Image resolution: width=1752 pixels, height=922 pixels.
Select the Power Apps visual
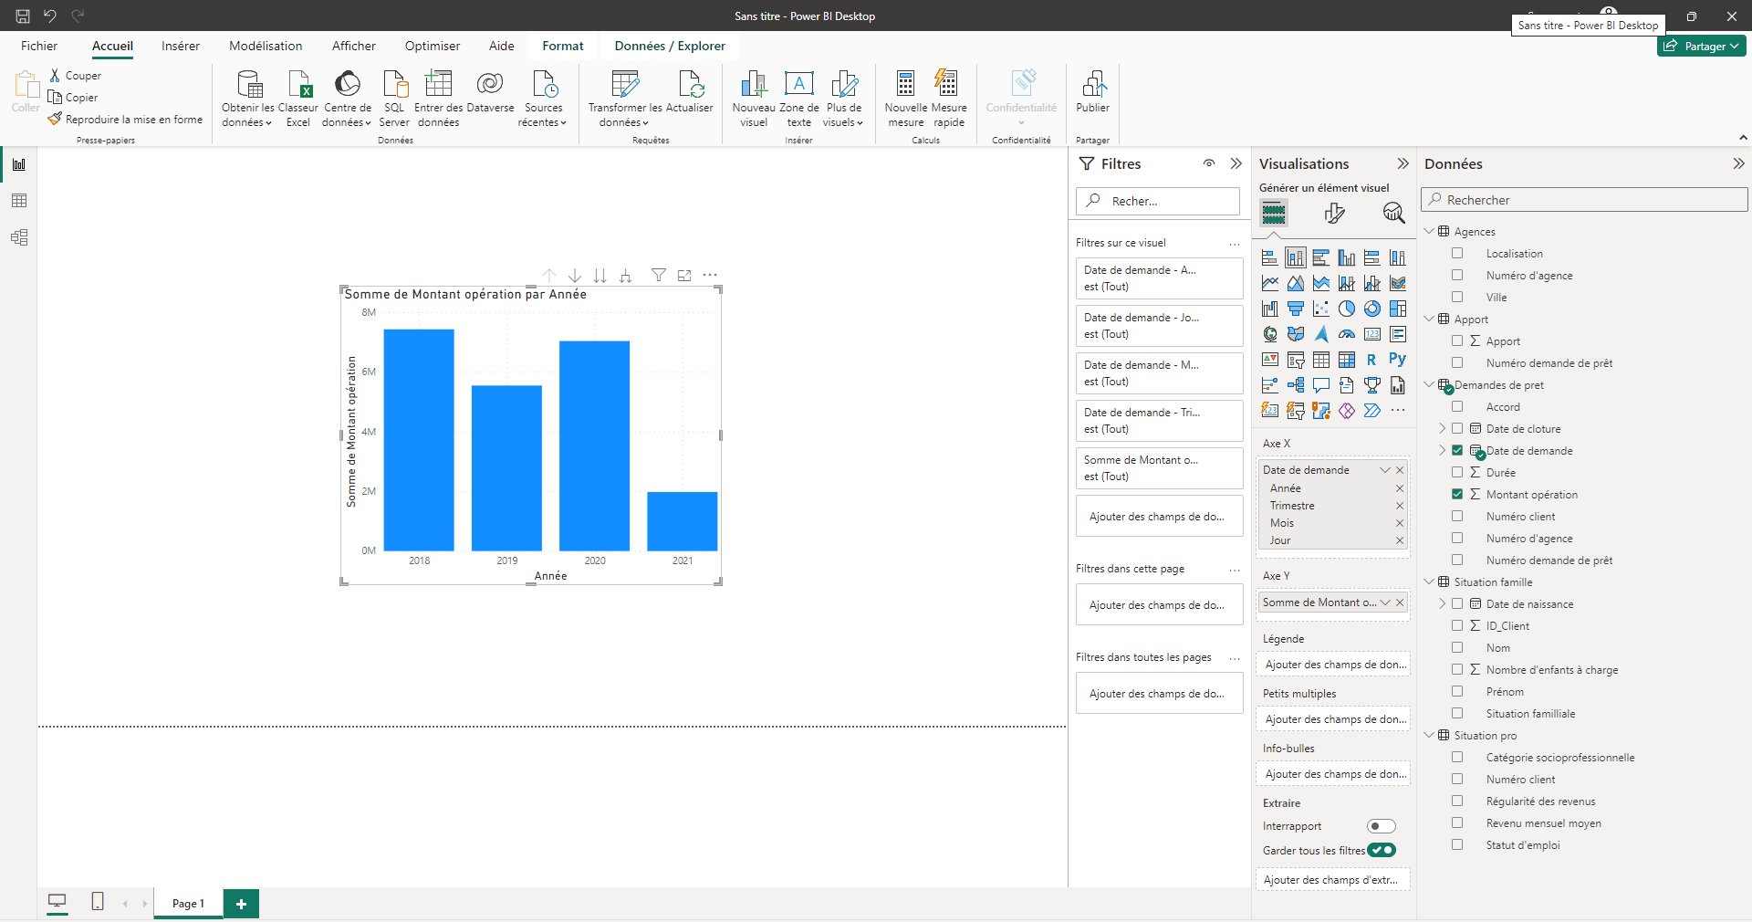pos(1347,411)
